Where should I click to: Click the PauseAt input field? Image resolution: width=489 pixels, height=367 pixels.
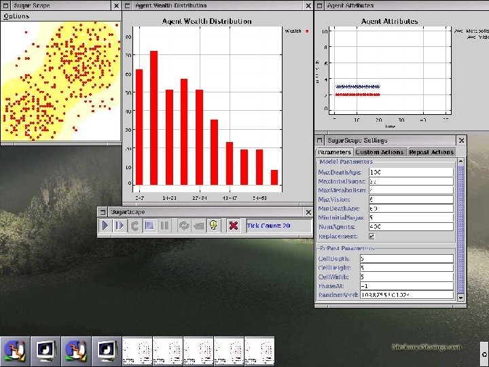click(x=407, y=286)
